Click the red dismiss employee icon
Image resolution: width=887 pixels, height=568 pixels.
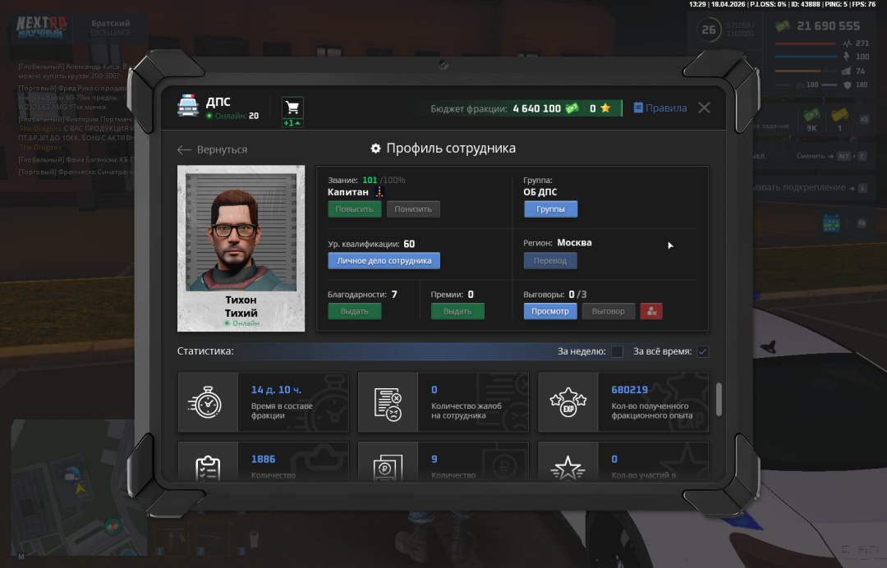click(651, 311)
